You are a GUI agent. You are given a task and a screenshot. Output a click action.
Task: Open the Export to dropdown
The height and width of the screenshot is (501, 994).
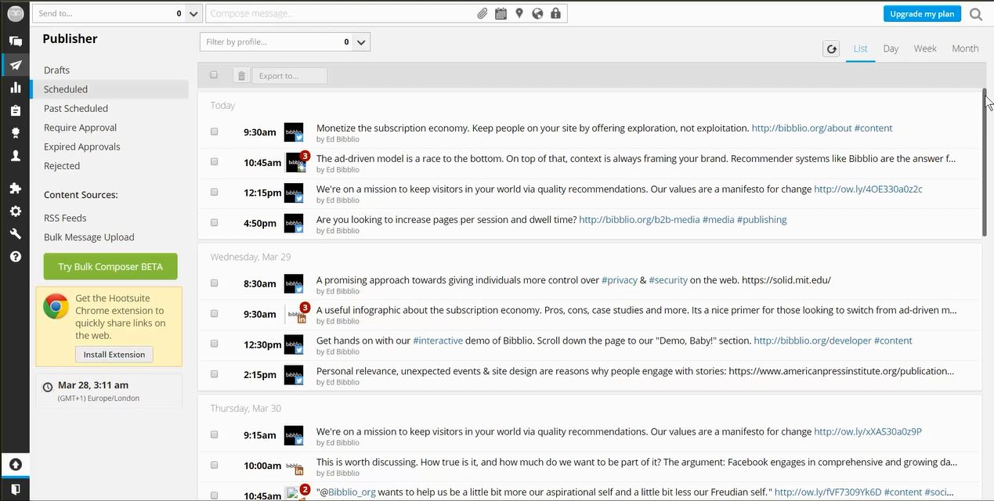(289, 76)
